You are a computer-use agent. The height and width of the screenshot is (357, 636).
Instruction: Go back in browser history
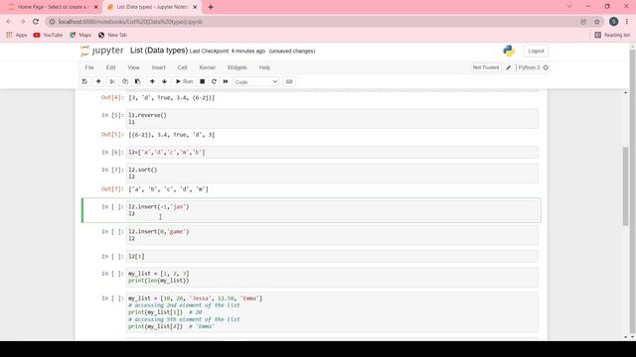click(x=9, y=22)
